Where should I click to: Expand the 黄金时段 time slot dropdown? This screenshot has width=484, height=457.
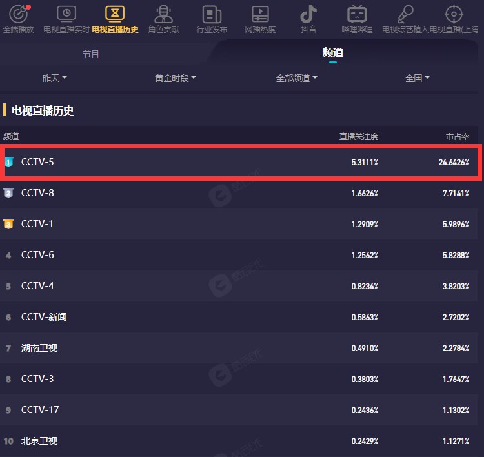coord(176,78)
